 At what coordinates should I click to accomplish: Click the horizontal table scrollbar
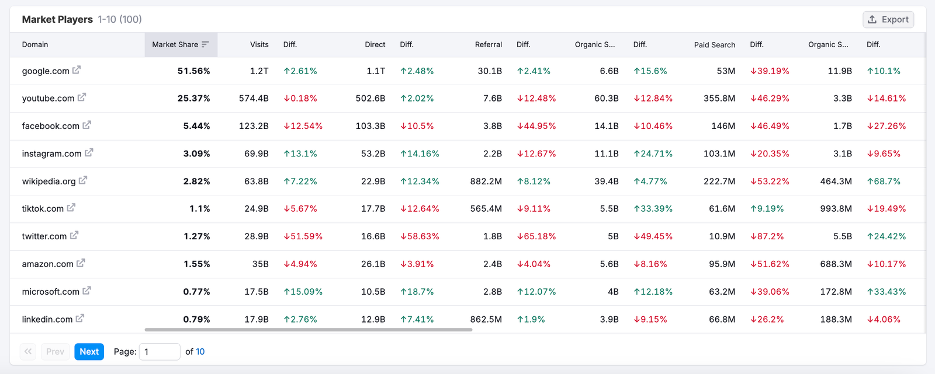[x=308, y=330]
